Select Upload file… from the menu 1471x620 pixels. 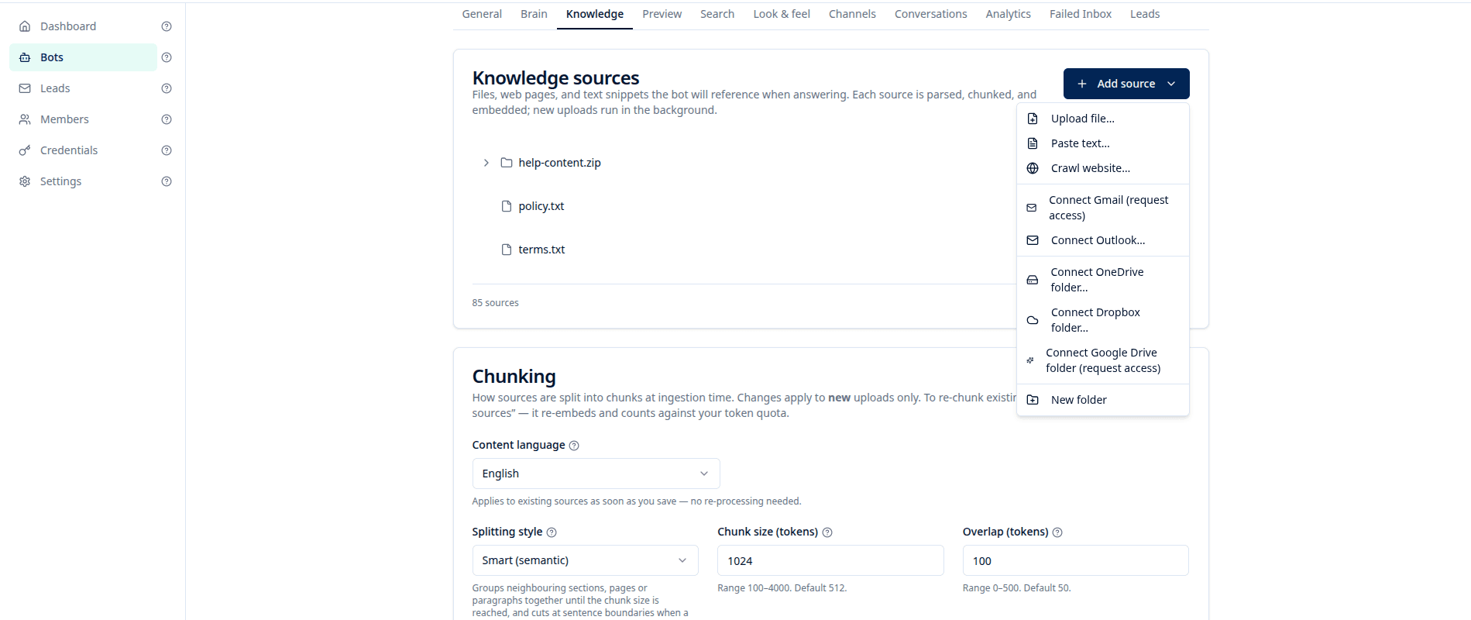1103,119
